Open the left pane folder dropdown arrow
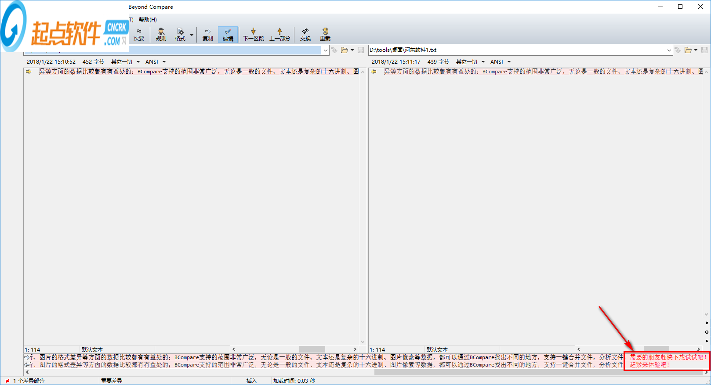711x385 pixels. [x=352, y=50]
